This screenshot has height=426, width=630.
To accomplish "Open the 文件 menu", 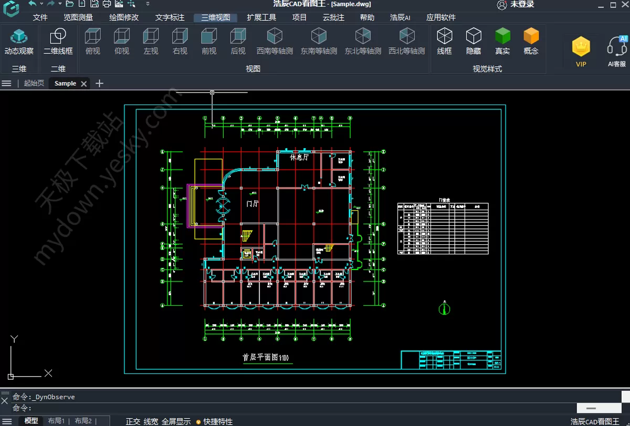I will click(40, 17).
